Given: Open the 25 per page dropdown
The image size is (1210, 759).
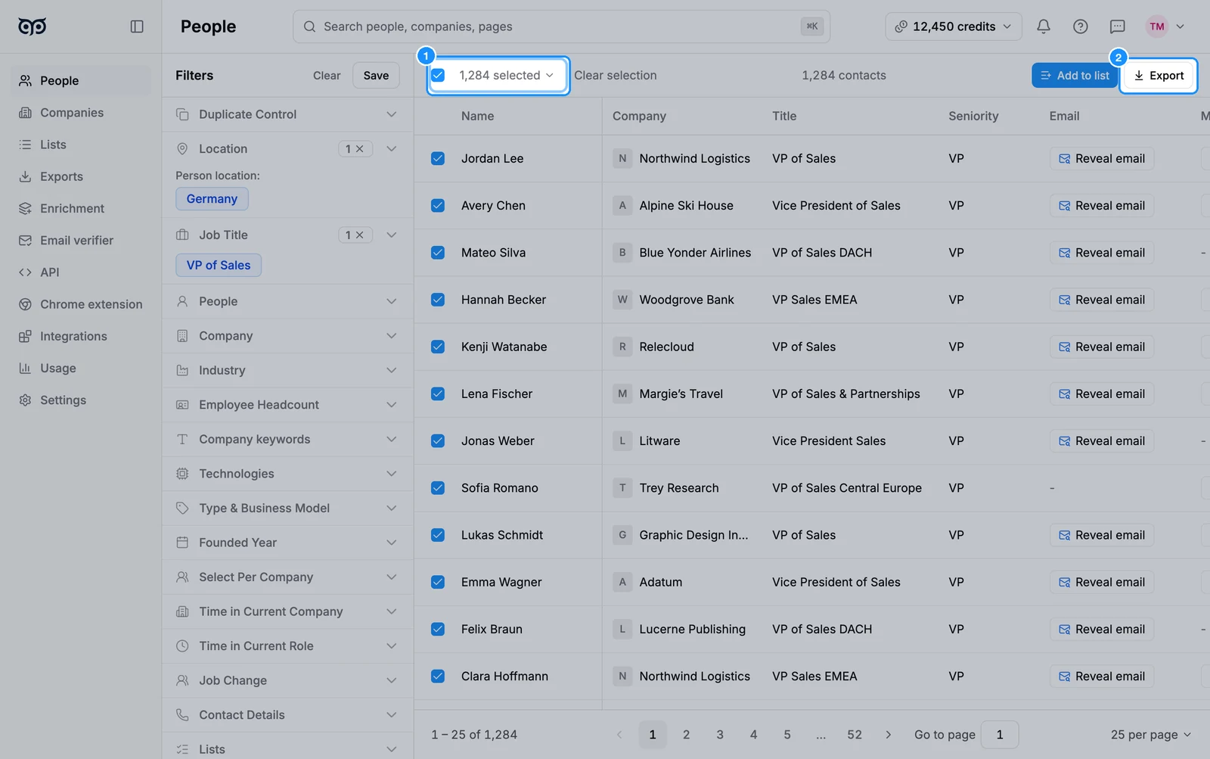Looking at the screenshot, I should tap(1150, 735).
